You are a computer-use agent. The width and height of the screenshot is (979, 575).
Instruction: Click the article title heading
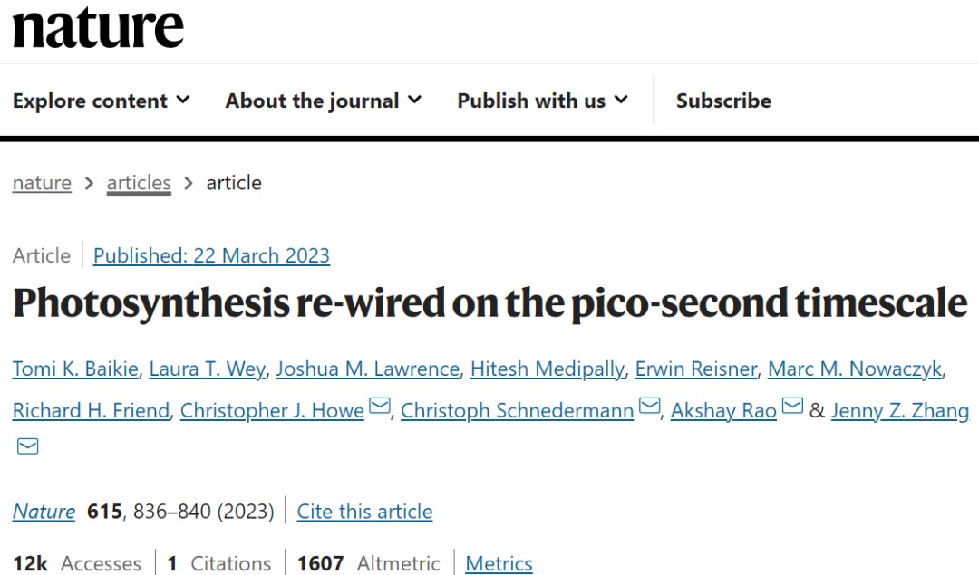[489, 304]
